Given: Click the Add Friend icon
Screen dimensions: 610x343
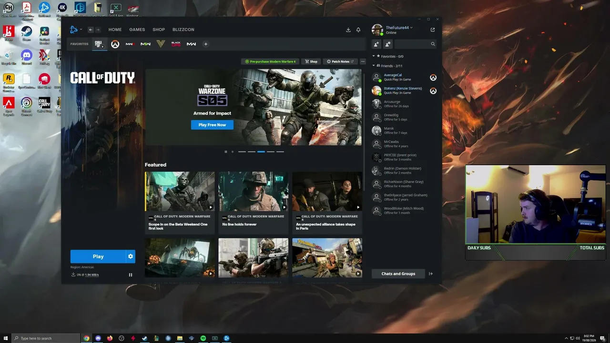Looking at the screenshot, I should [x=376, y=44].
